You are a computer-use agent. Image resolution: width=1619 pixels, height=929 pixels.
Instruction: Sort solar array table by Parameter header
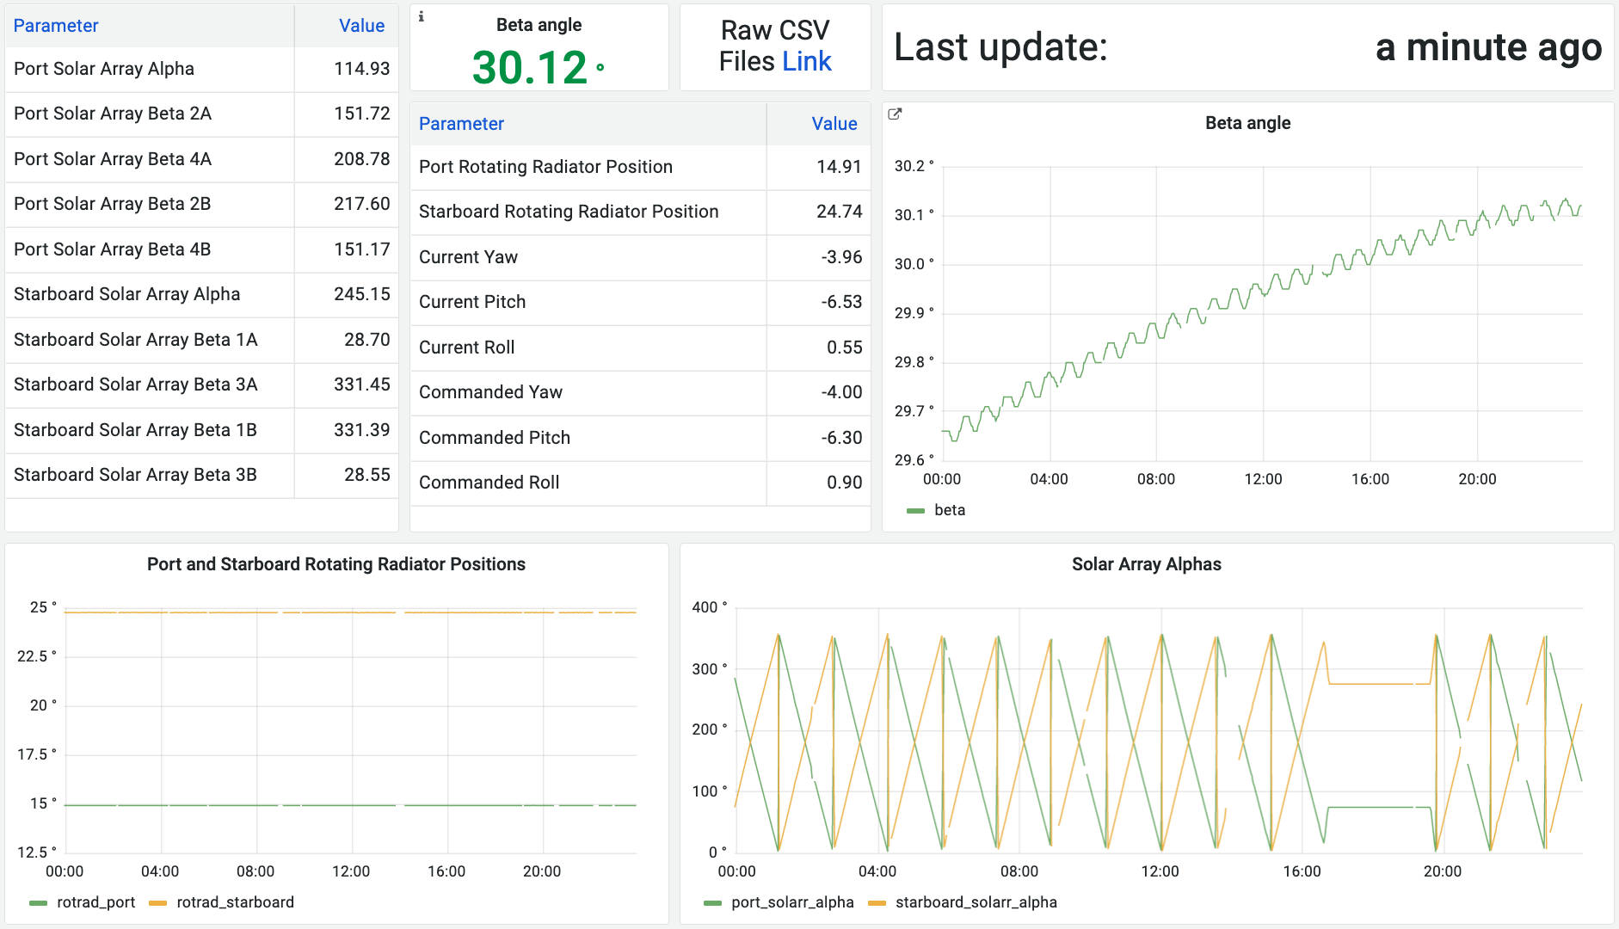point(56,26)
